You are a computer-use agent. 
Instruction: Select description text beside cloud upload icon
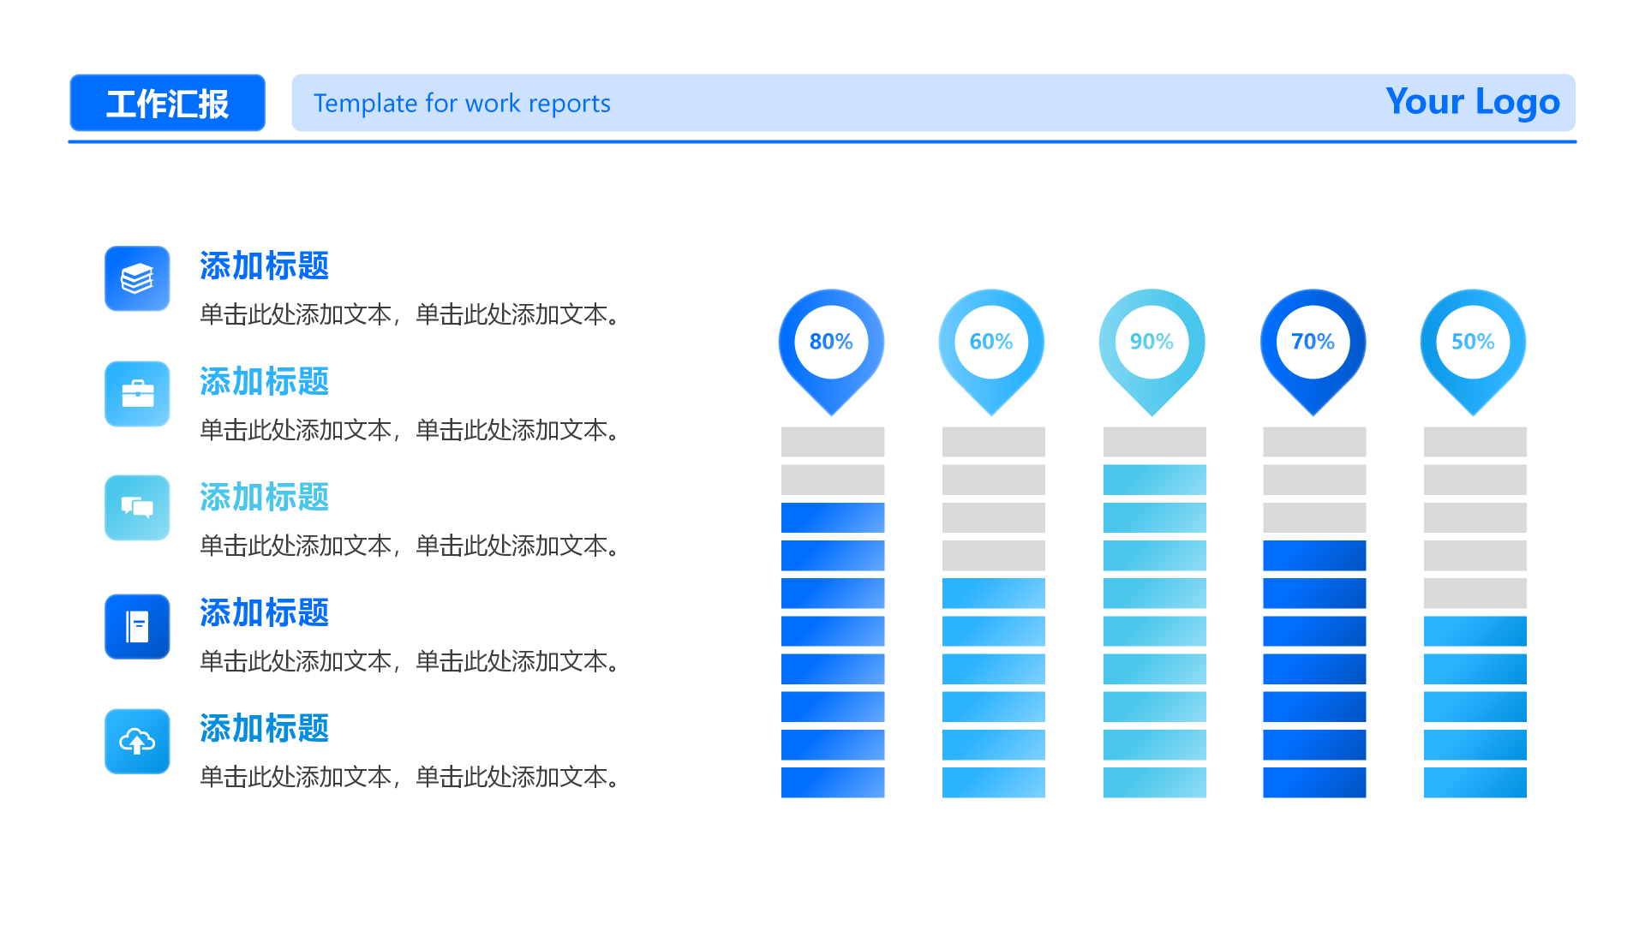tap(410, 777)
